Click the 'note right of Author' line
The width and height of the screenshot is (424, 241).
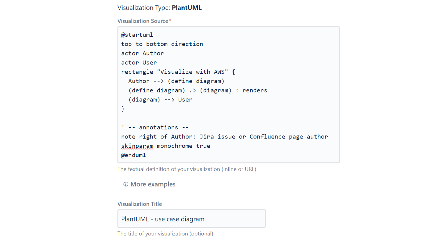pyautogui.click(x=224, y=137)
